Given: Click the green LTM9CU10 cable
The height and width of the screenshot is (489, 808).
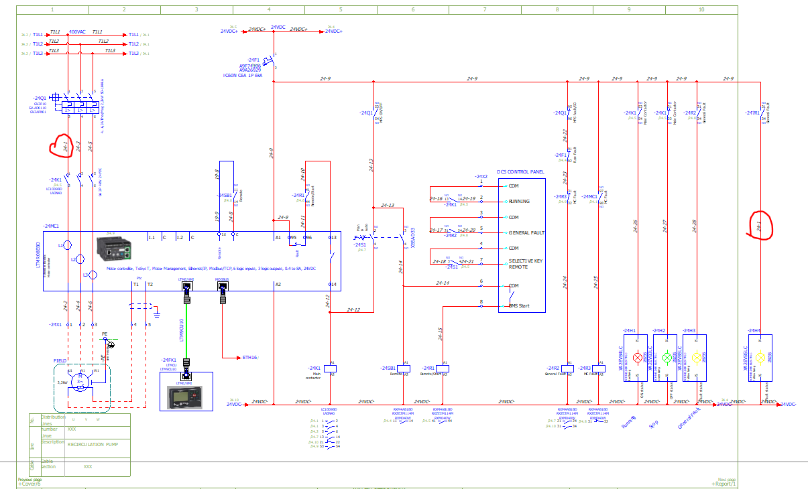Looking at the screenshot, I should click(186, 332).
